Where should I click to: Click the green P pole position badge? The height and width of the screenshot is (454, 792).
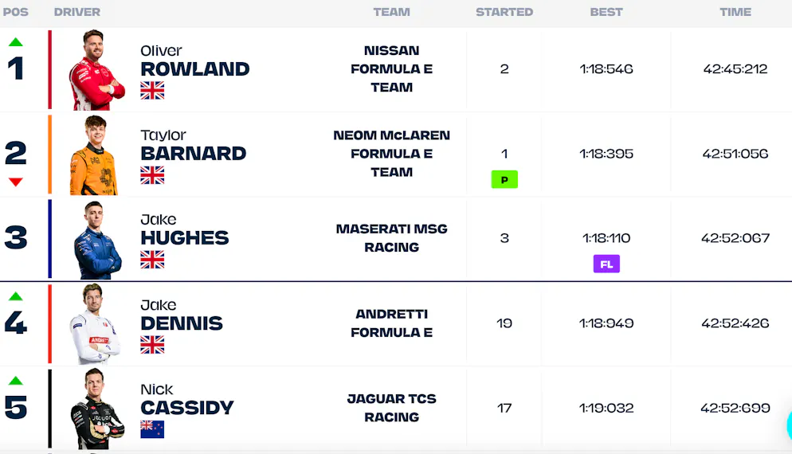click(x=504, y=180)
